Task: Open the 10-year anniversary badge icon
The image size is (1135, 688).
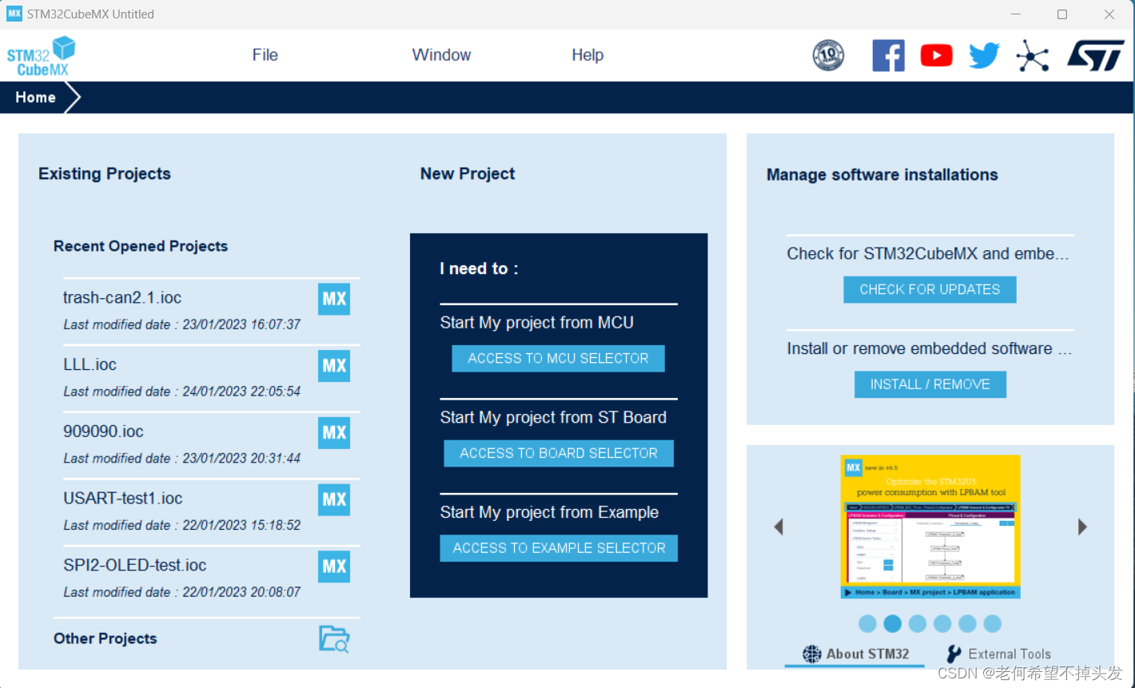Action: pyautogui.click(x=828, y=56)
